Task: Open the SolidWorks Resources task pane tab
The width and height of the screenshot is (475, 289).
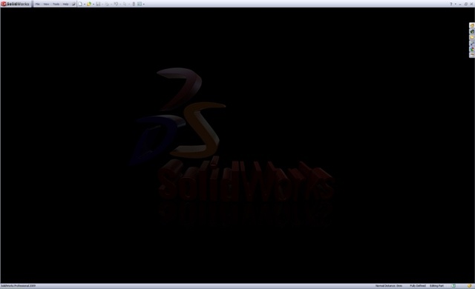Action: coord(472,26)
